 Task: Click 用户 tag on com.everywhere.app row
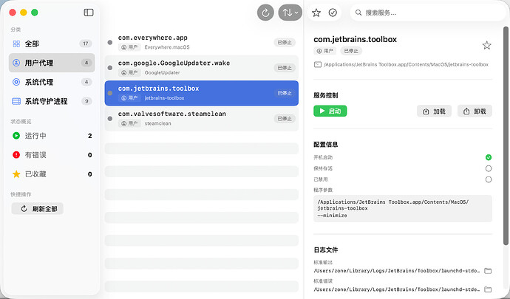[129, 47]
